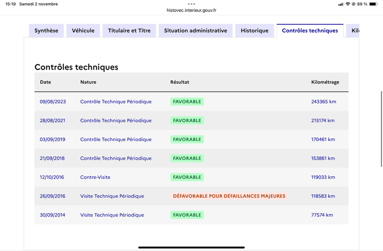Open the Titulaire et Titre tab
Image resolution: width=383 pixels, height=251 pixels.
click(129, 31)
